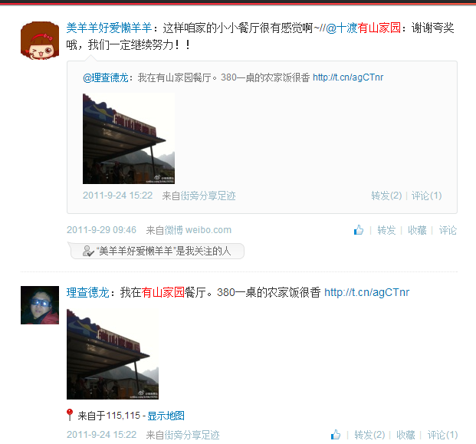476x444 pixels.
Task: Like the first post via thumbs-up icon
Action: coord(359,230)
